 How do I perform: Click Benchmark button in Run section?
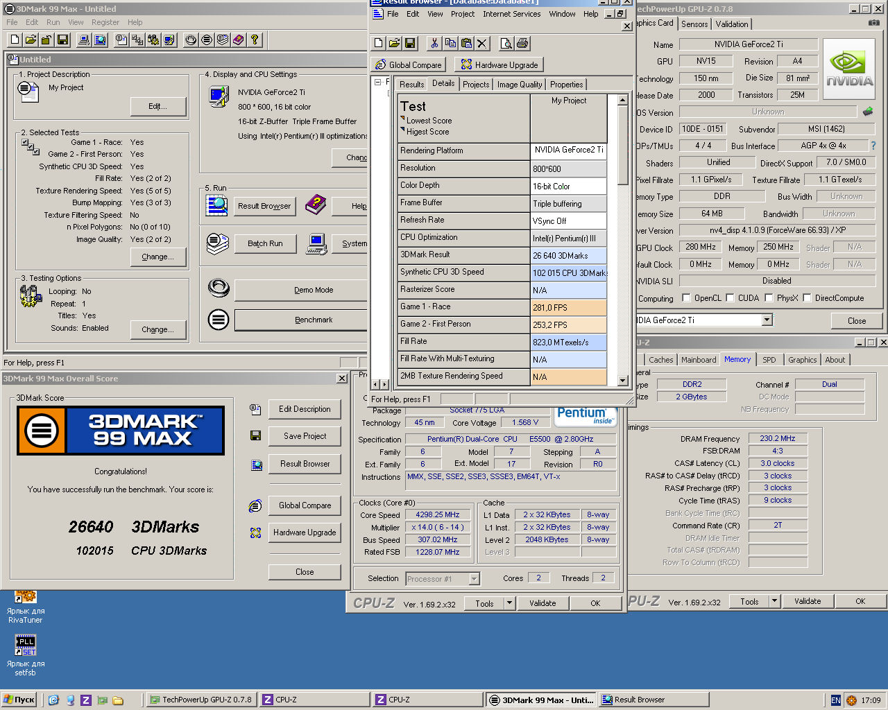coord(301,320)
